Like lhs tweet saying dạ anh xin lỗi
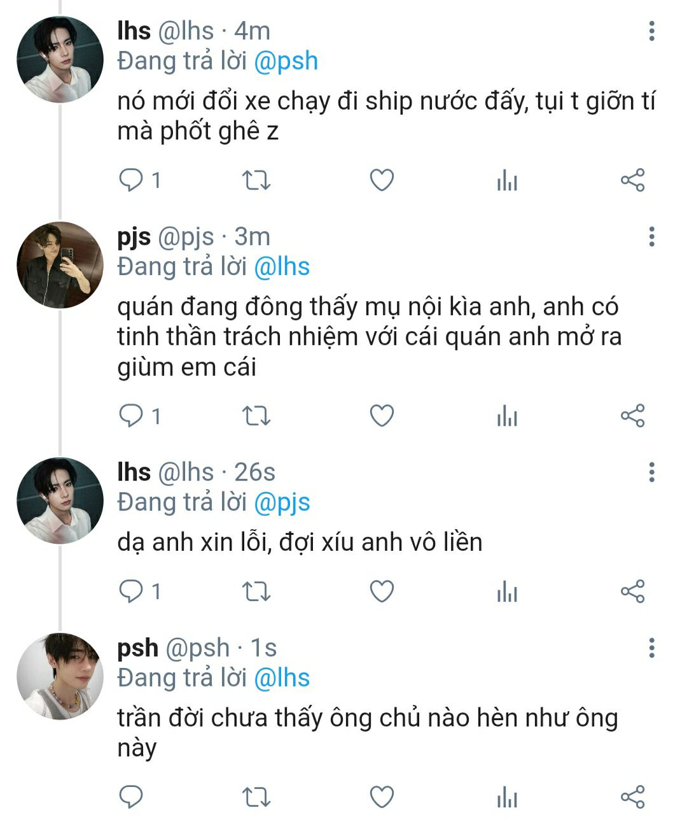 (x=382, y=592)
